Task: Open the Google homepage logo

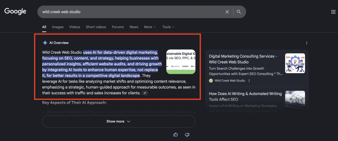Action: [15, 12]
